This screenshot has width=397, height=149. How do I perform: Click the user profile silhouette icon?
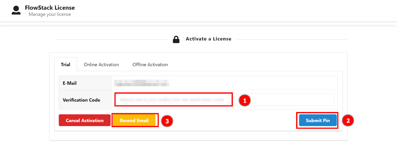click(x=16, y=10)
